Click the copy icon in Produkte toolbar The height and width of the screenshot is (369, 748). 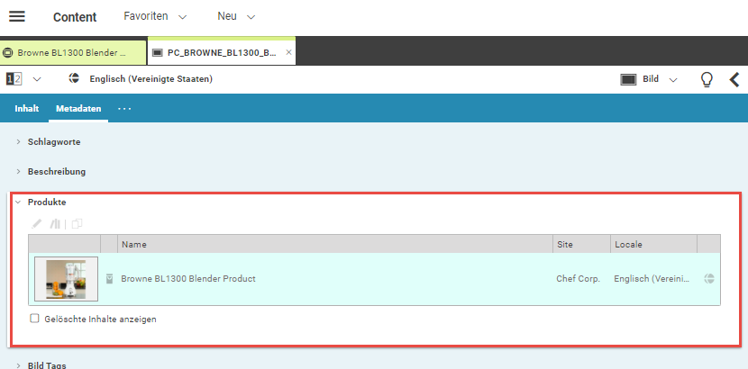(77, 223)
